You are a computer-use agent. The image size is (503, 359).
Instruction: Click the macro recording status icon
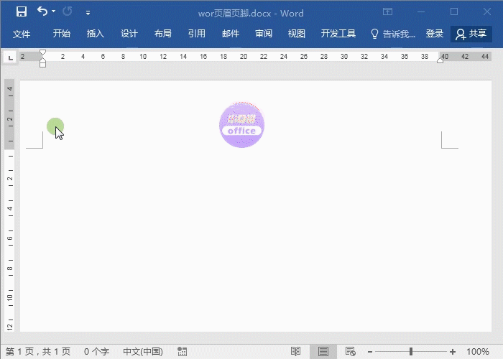[183, 352]
